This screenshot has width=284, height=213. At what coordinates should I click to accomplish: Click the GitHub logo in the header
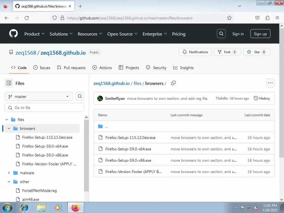(x=13, y=34)
